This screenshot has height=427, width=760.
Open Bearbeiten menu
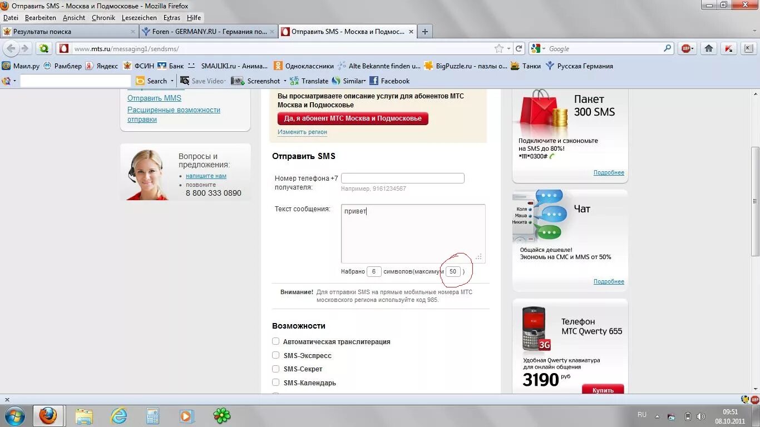(41, 18)
